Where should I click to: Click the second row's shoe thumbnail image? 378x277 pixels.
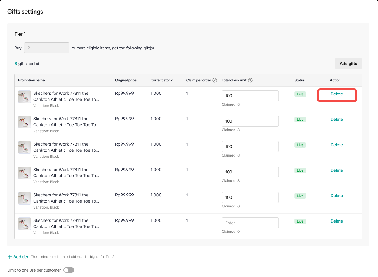25,122
